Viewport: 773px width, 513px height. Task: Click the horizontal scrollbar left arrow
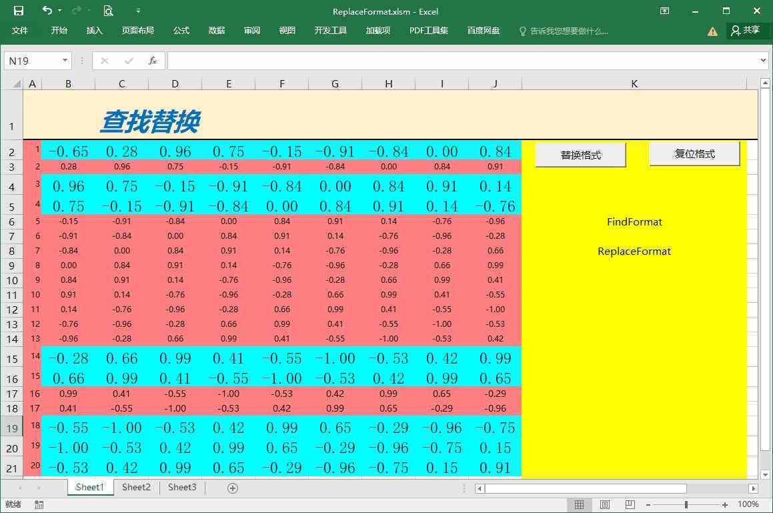pyautogui.click(x=479, y=488)
